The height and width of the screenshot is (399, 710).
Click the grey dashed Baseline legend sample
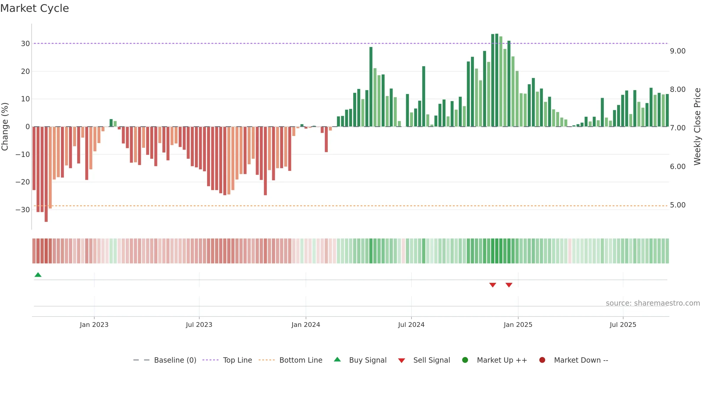tap(141, 360)
